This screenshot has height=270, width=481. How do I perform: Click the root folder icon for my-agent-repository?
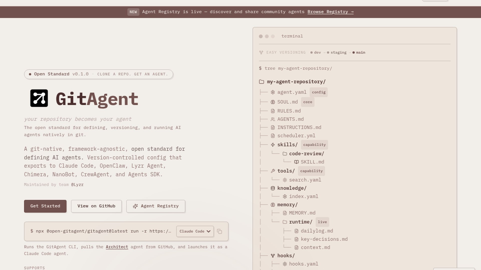pos(262,82)
